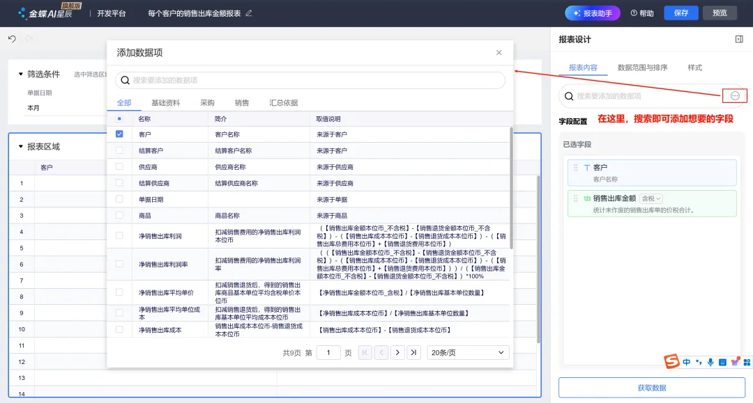The height and width of the screenshot is (403, 753).
Task: Collapse the 筛选条件 section
Action: [21, 74]
